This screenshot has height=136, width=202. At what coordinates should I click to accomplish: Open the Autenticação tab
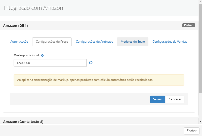coord(19,42)
